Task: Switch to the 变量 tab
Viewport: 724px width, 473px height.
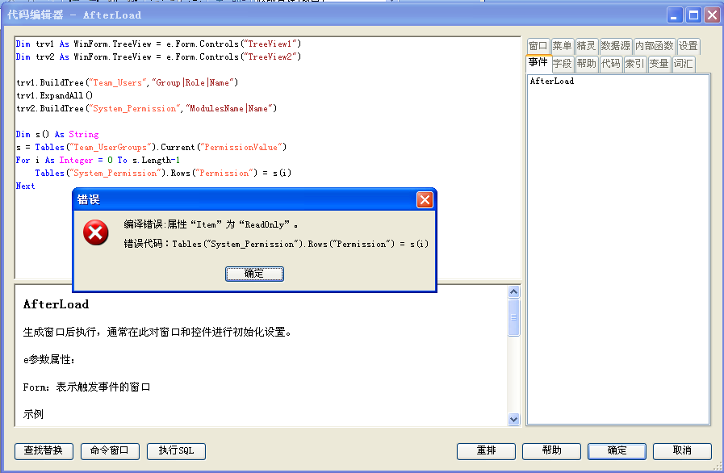Action: [659, 64]
